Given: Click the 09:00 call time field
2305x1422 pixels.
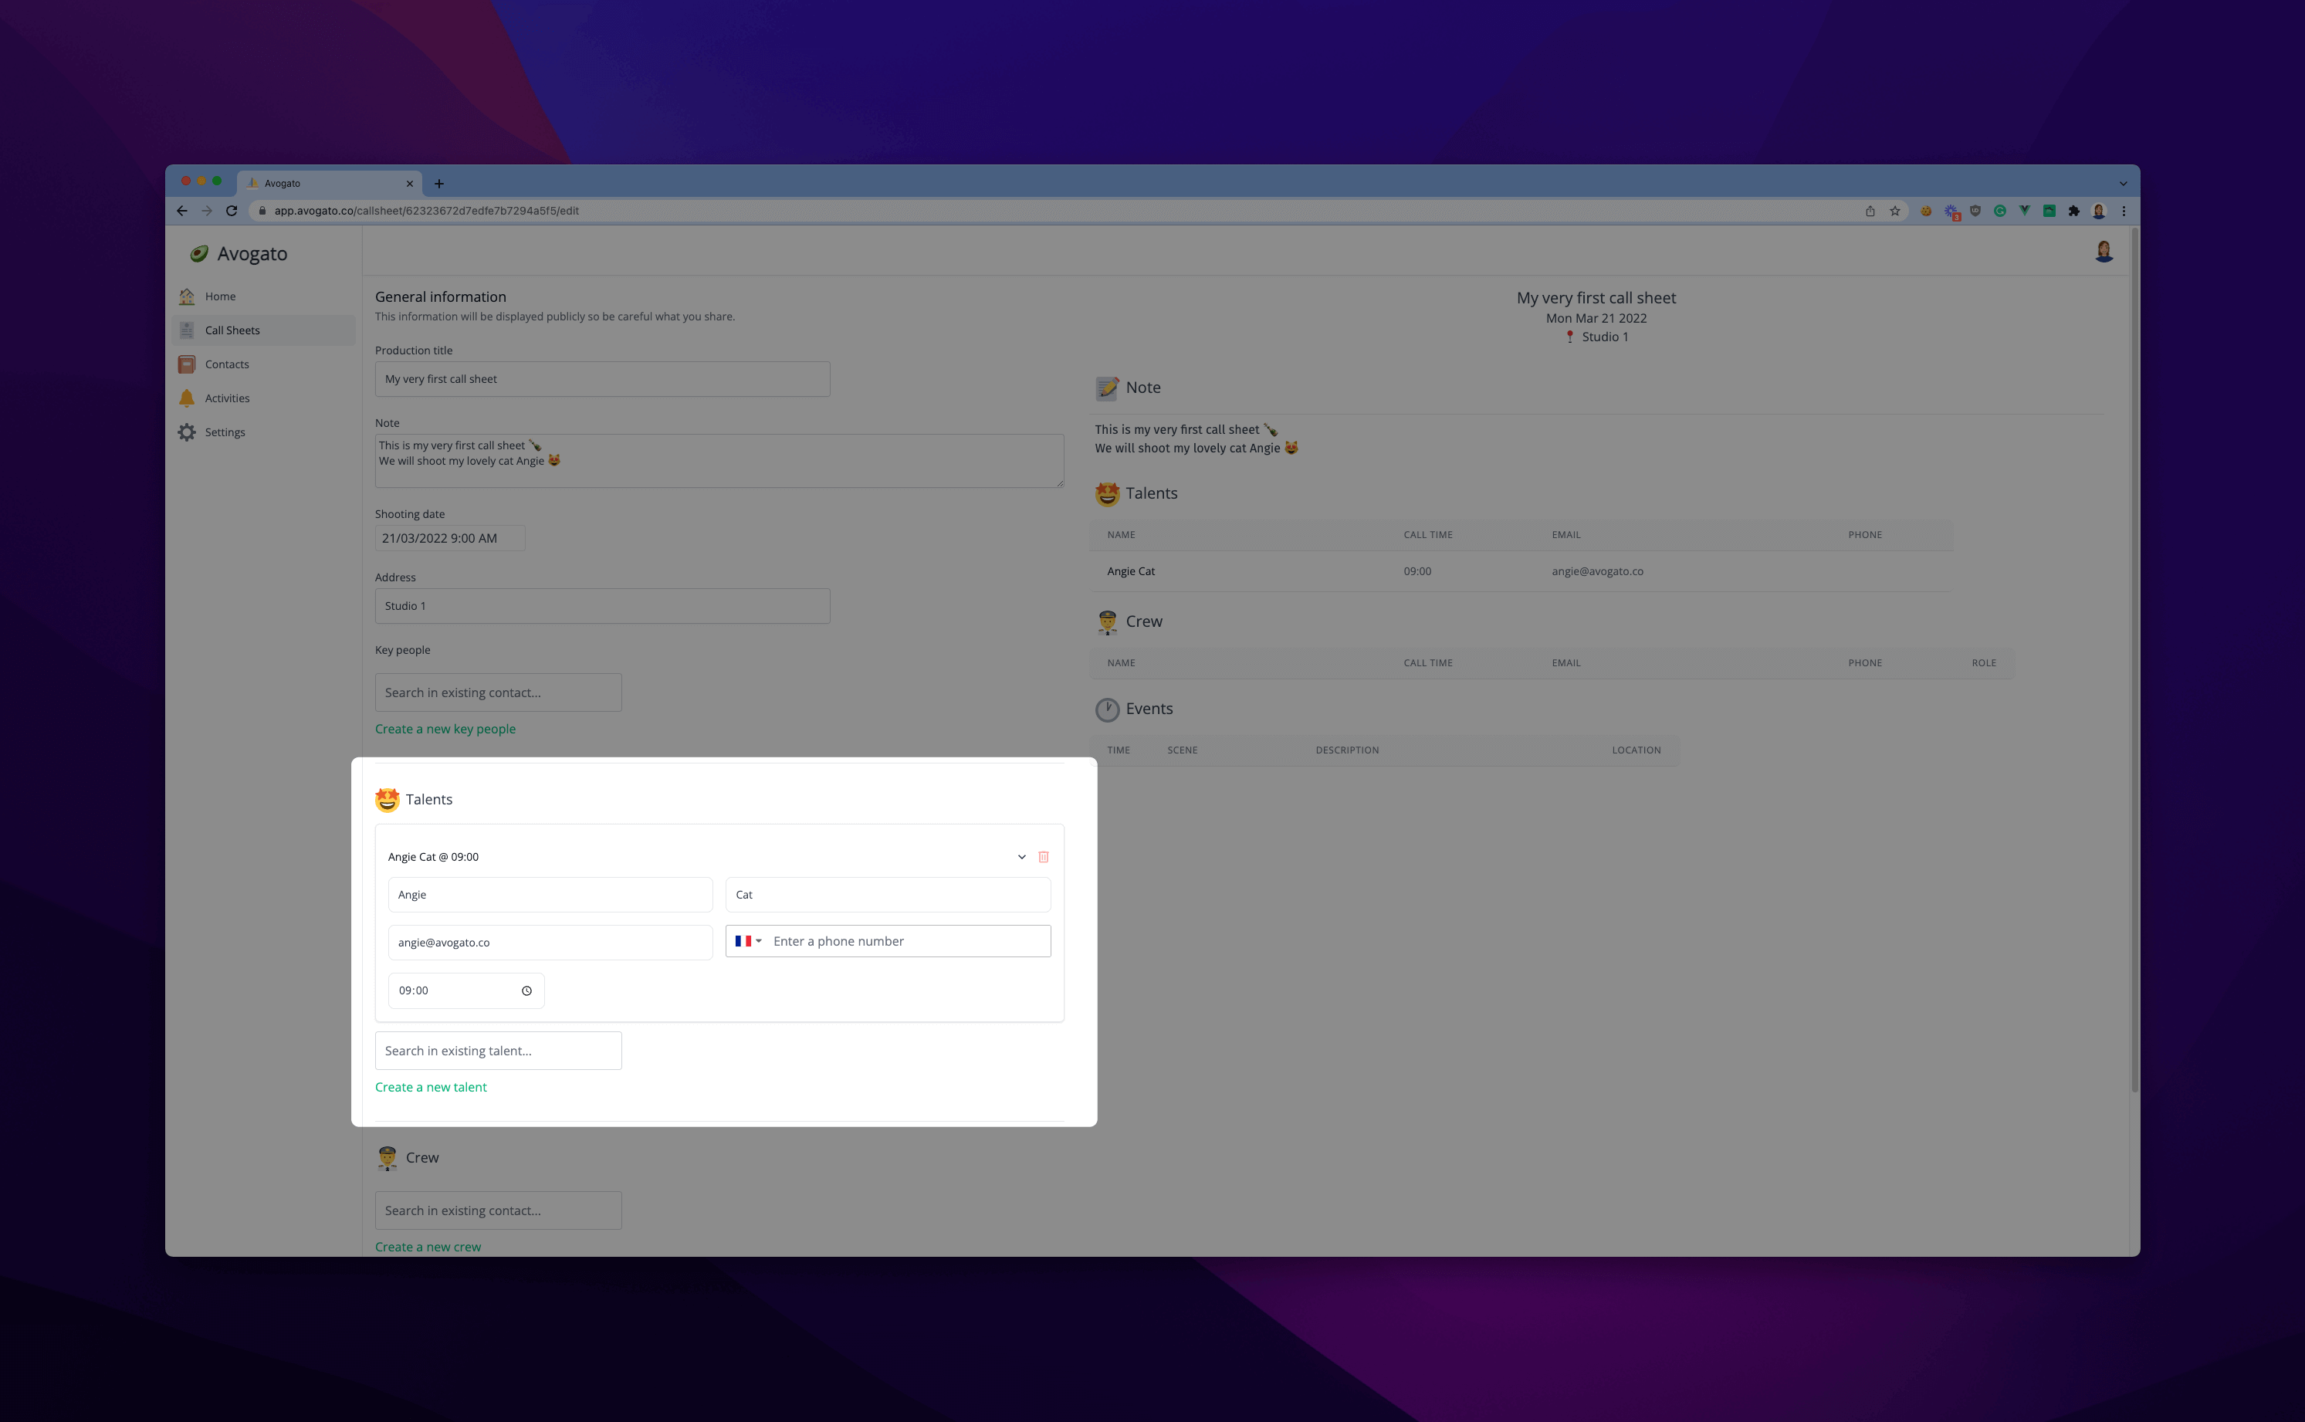Looking at the screenshot, I should pyautogui.click(x=466, y=990).
